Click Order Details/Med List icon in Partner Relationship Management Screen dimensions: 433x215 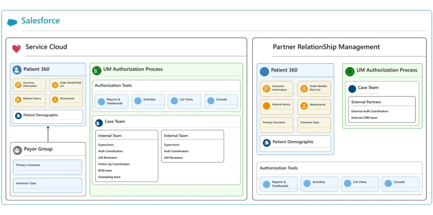304,89
